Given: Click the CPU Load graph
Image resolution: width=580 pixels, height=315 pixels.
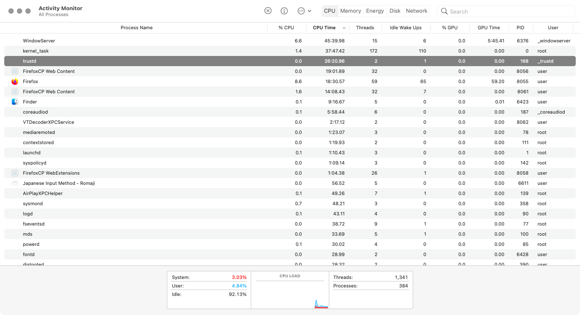Looking at the screenshot, I should (x=290, y=293).
